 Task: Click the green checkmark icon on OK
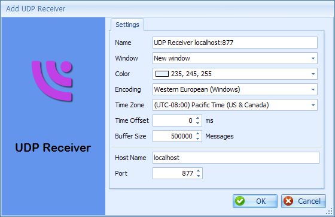tap(240, 201)
